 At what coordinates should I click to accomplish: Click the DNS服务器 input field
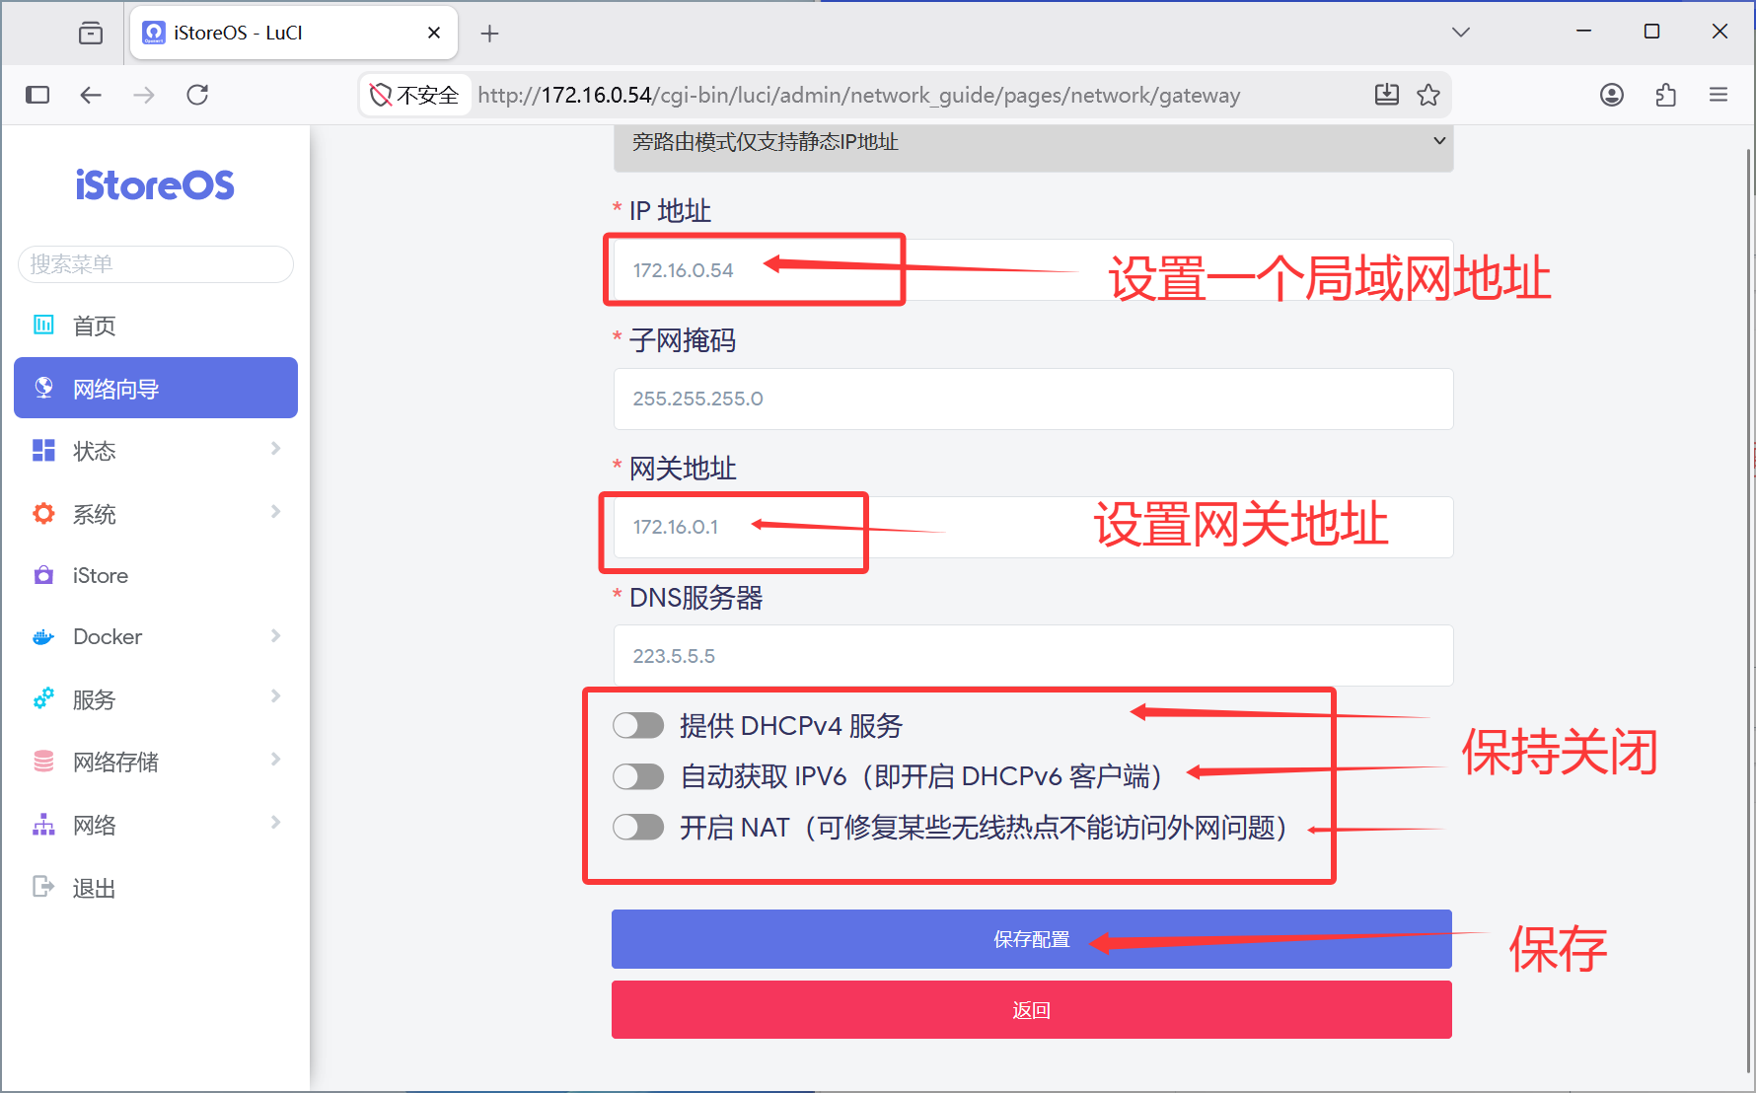click(x=1033, y=656)
